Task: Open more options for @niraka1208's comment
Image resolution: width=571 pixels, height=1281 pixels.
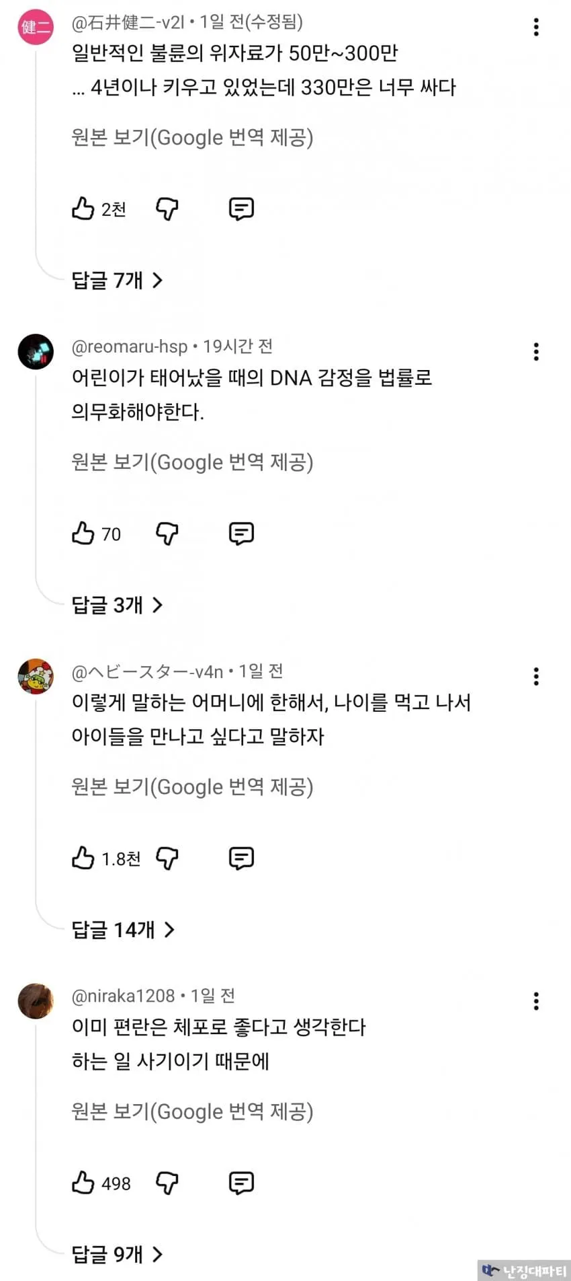Action: 536,1001
